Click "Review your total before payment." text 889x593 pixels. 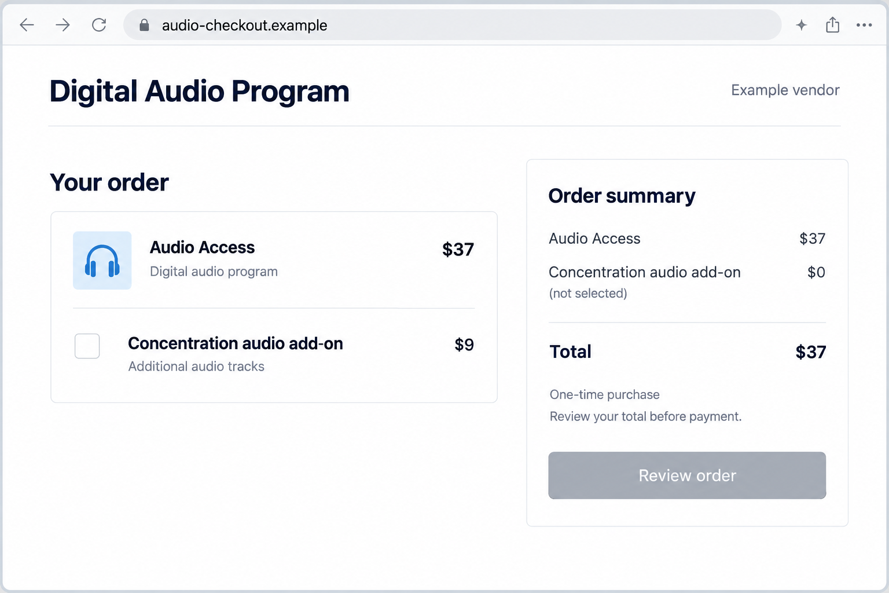tap(645, 417)
